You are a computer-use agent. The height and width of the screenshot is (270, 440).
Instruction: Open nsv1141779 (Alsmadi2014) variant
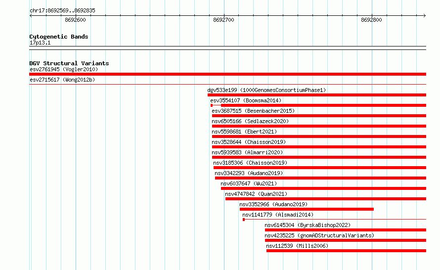pos(278,215)
